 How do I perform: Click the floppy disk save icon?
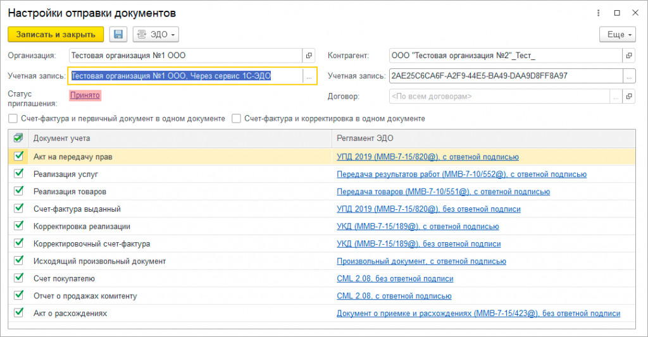[118, 34]
